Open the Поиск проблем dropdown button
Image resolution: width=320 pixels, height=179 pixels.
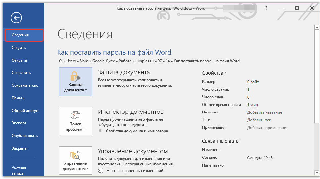[x=75, y=127]
